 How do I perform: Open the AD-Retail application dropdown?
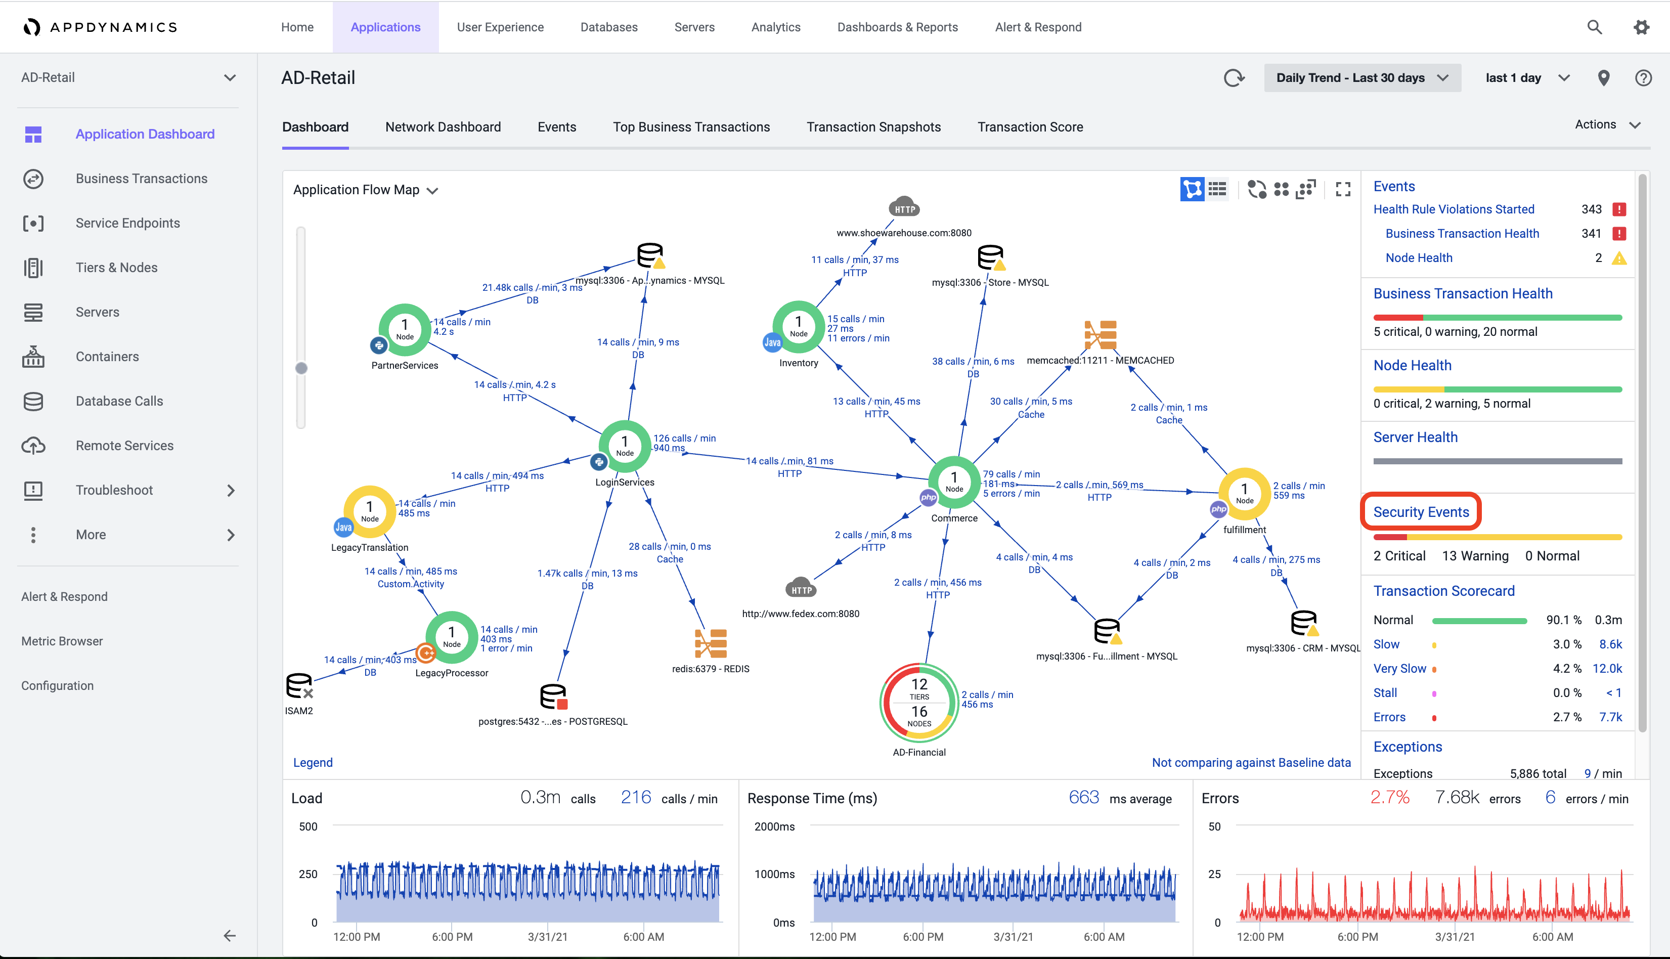128,78
